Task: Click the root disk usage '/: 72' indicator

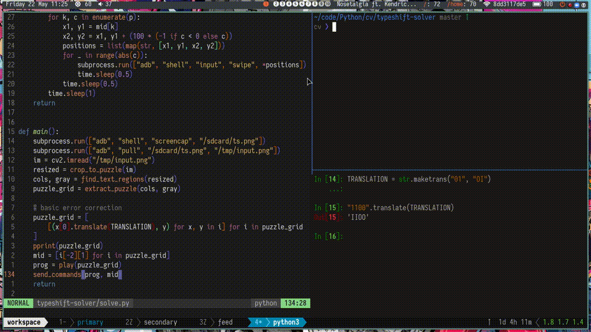Action: (x=432, y=4)
